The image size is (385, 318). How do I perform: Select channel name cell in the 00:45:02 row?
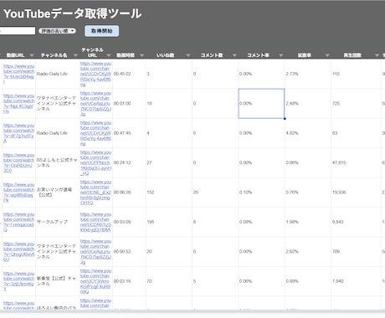57,74
